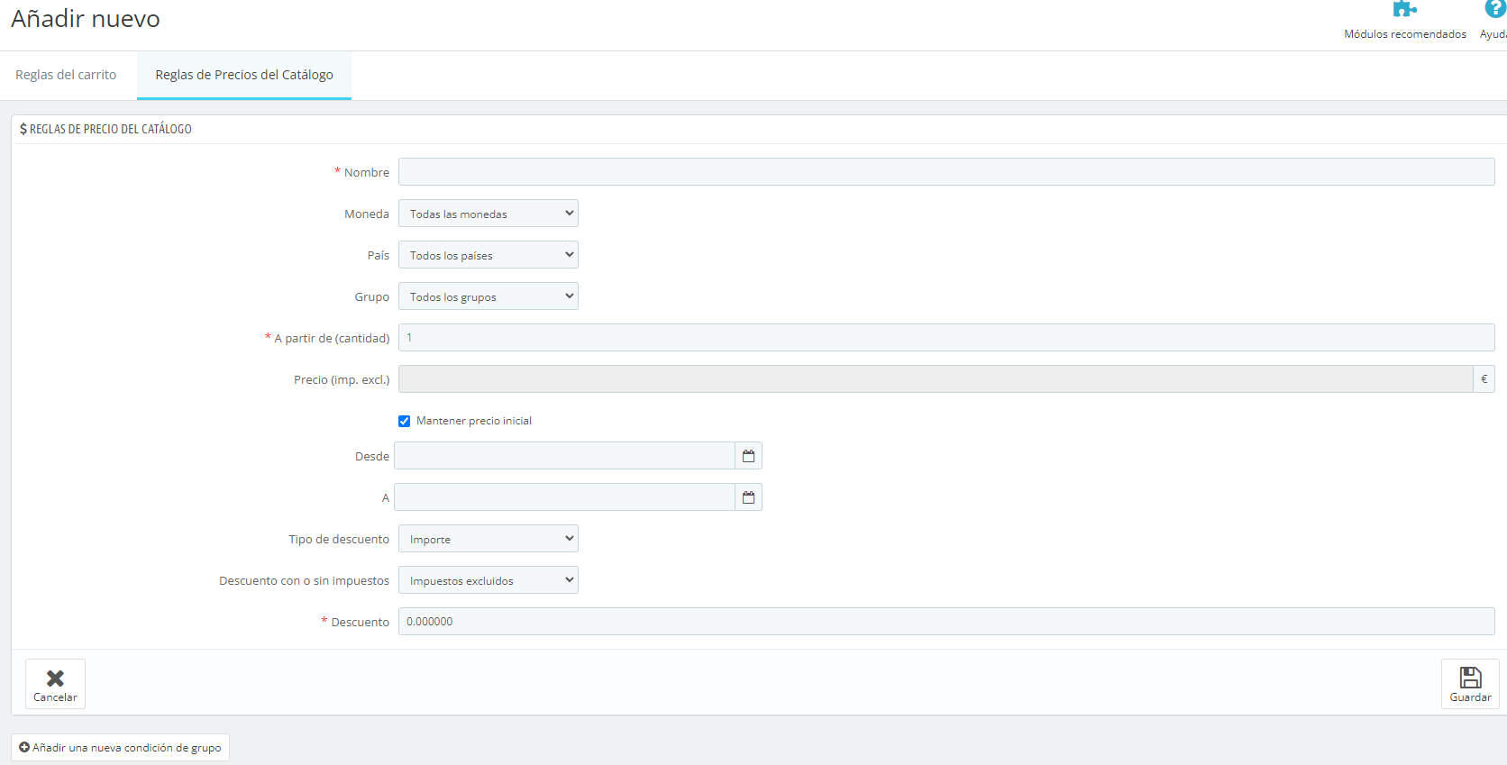This screenshot has width=1507, height=765.
Task: Expand the Grupo dropdown
Action: pos(488,296)
